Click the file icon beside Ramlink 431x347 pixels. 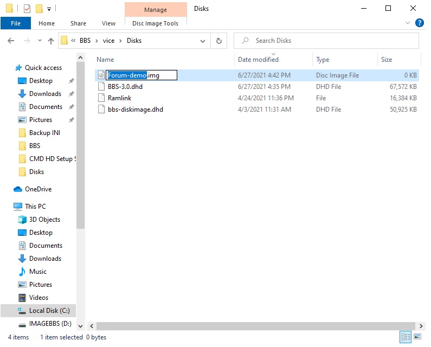(x=101, y=98)
